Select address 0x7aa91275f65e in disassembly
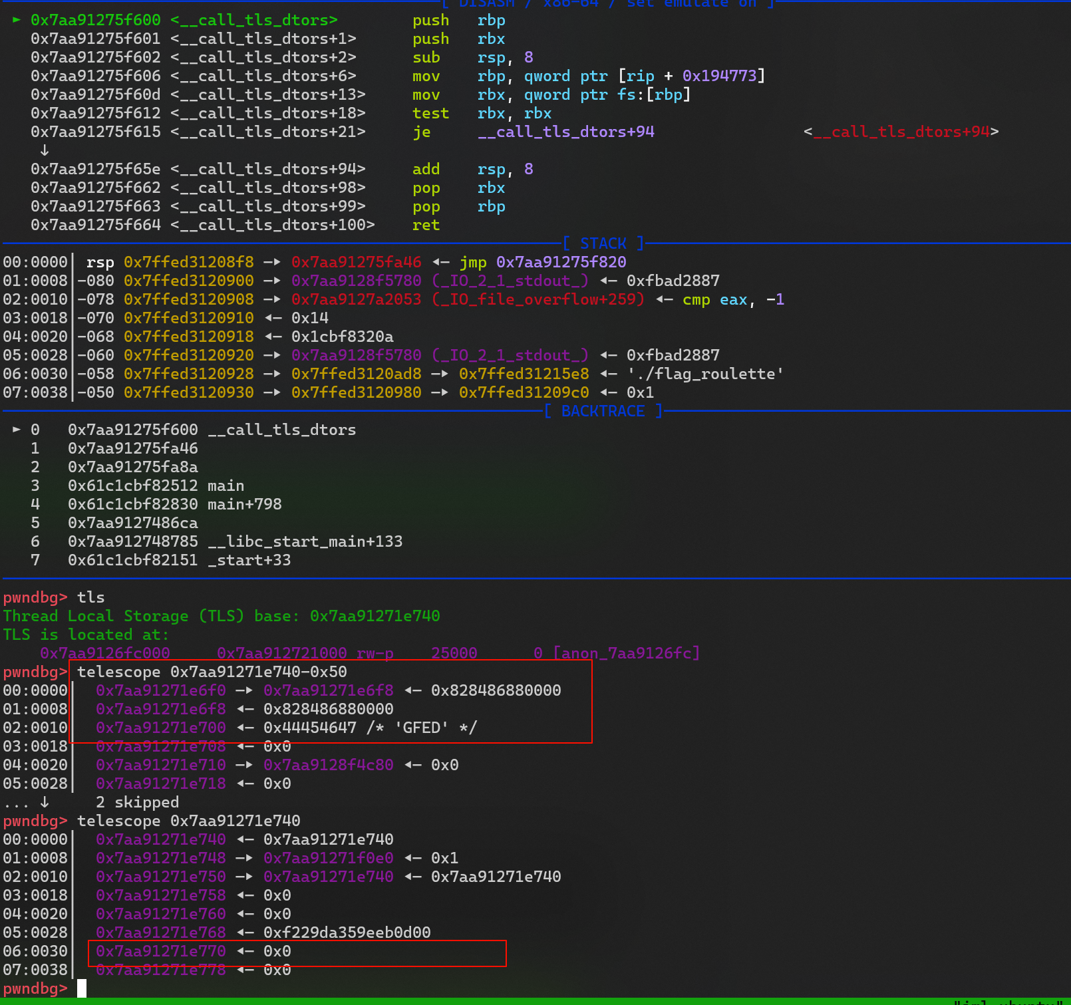Screen dimensions: 1071x1005 (96, 170)
